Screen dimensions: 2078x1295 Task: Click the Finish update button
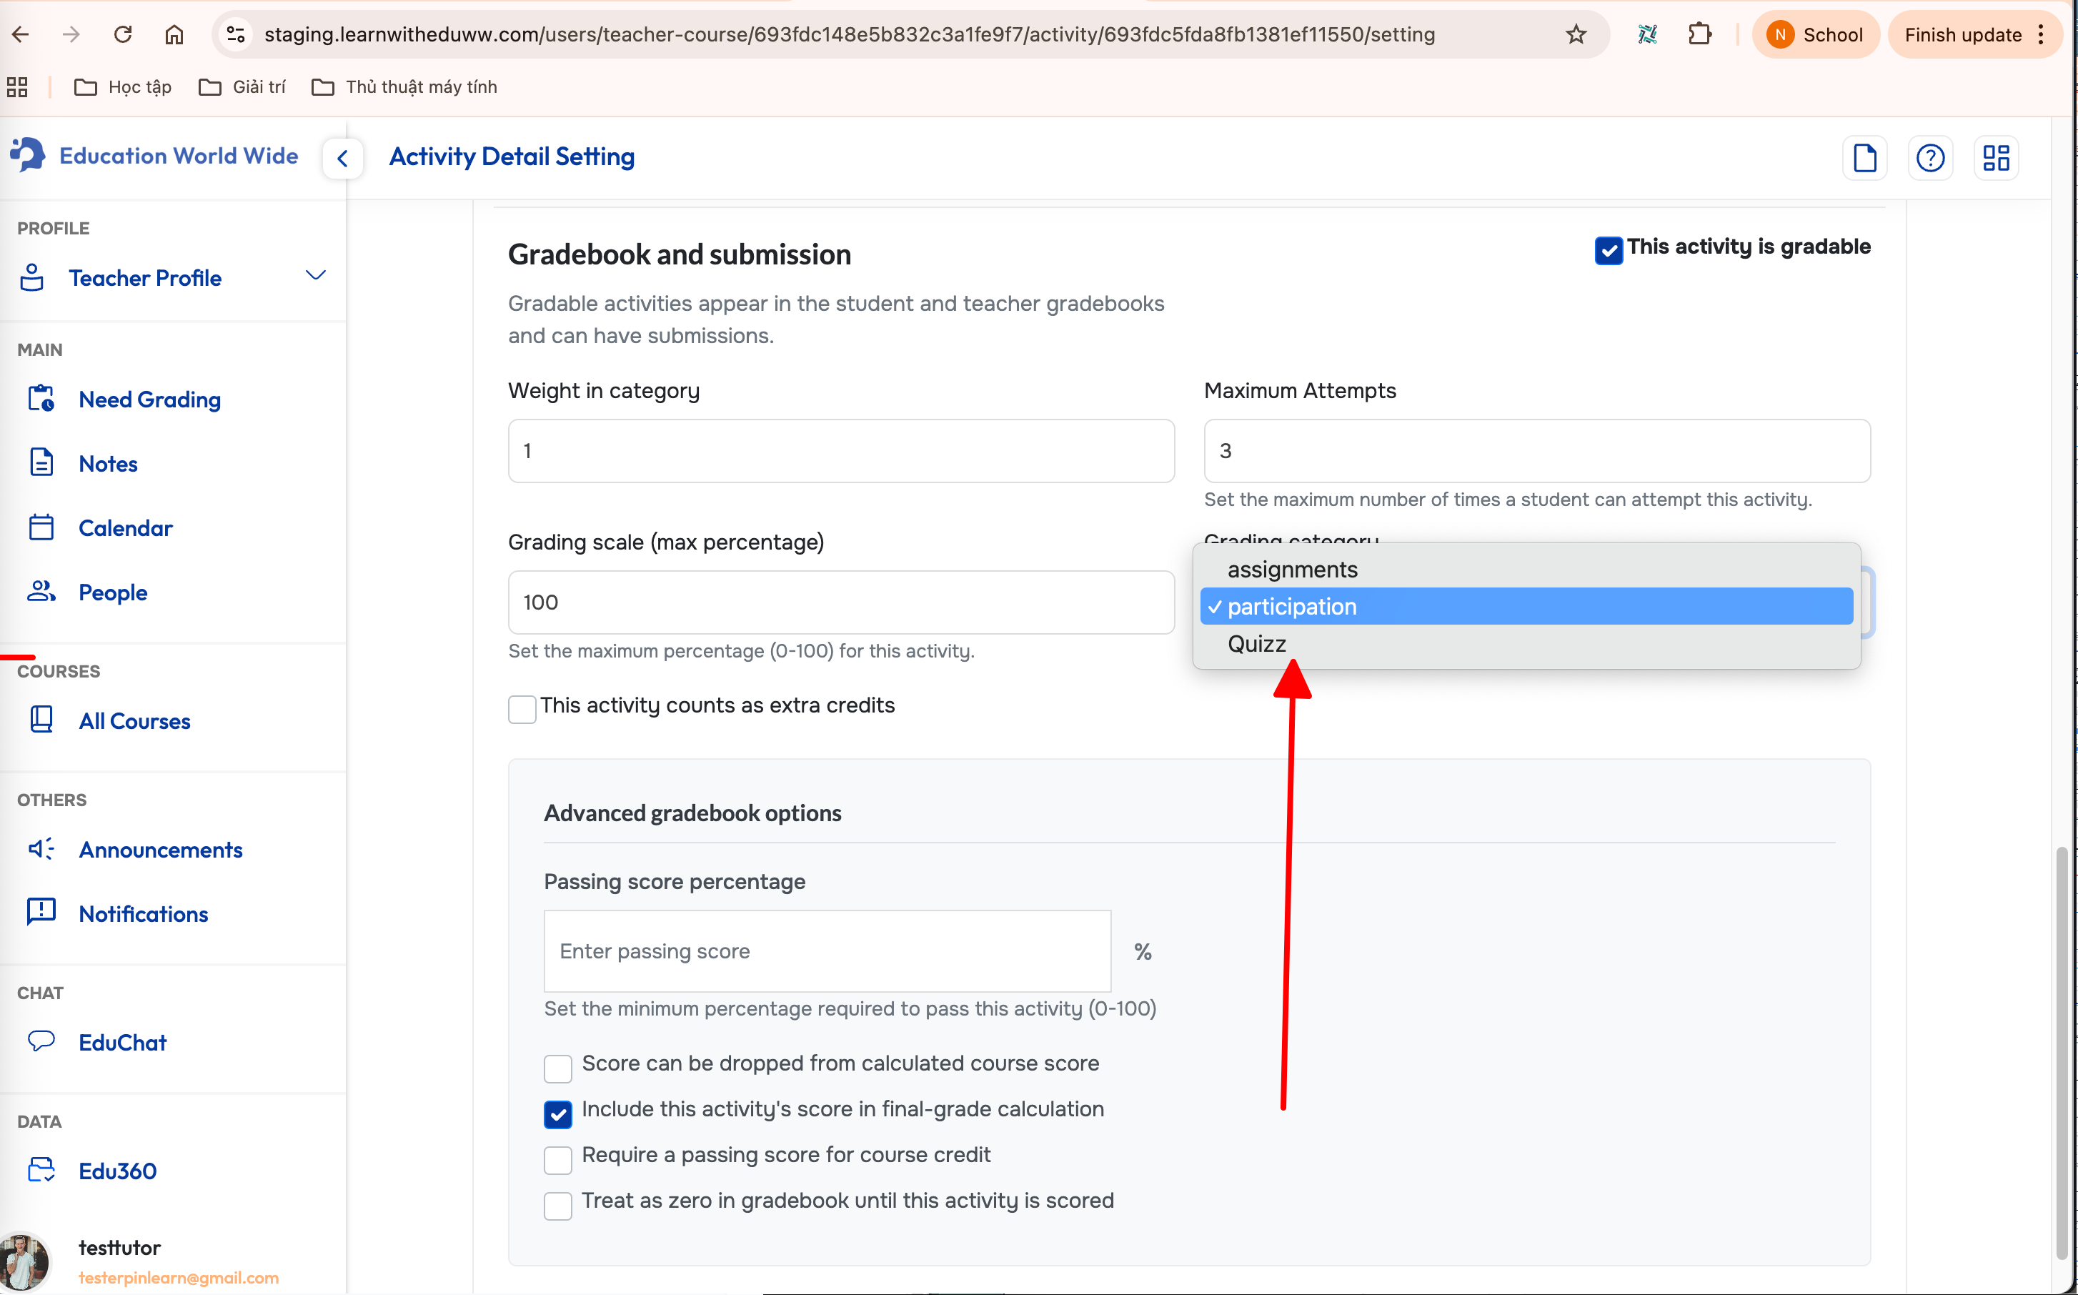point(1962,34)
